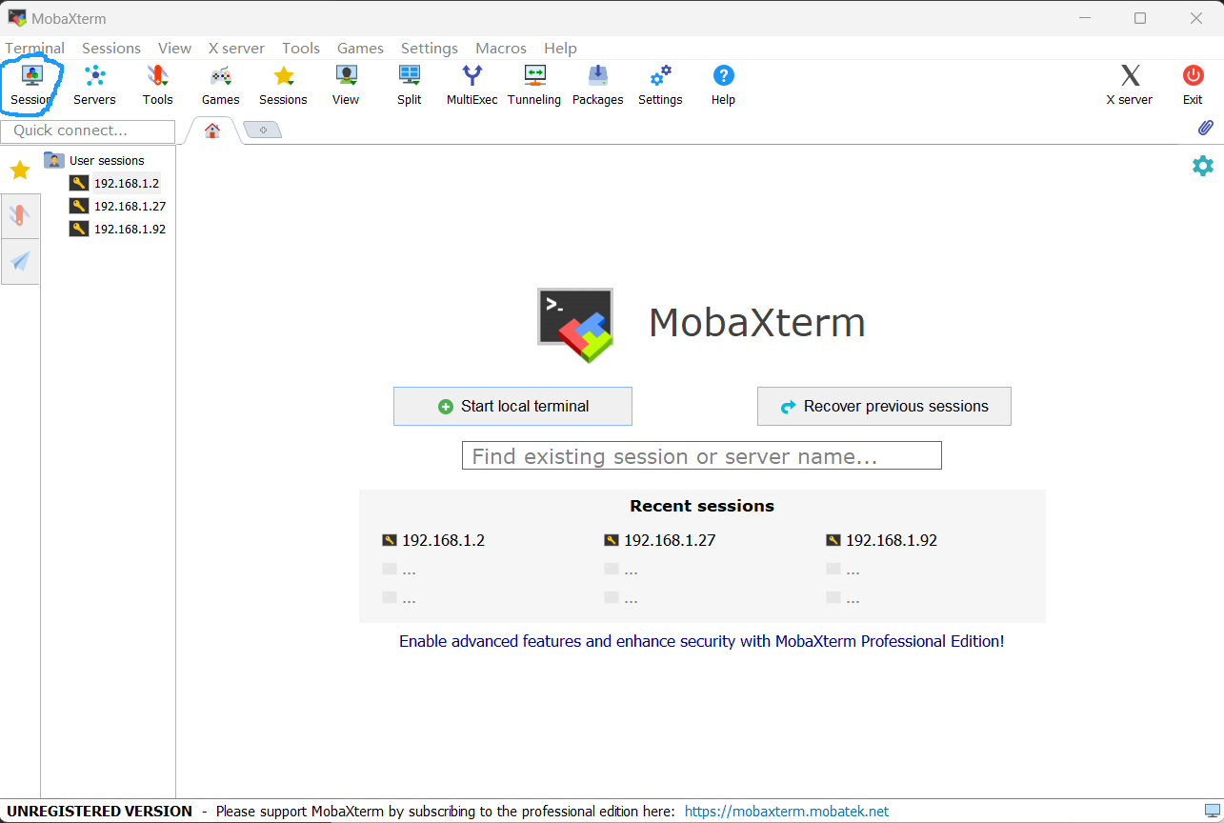Open the View toolbar icon
The height and width of the screenshot is (823, 1224).
click(346, 86)
